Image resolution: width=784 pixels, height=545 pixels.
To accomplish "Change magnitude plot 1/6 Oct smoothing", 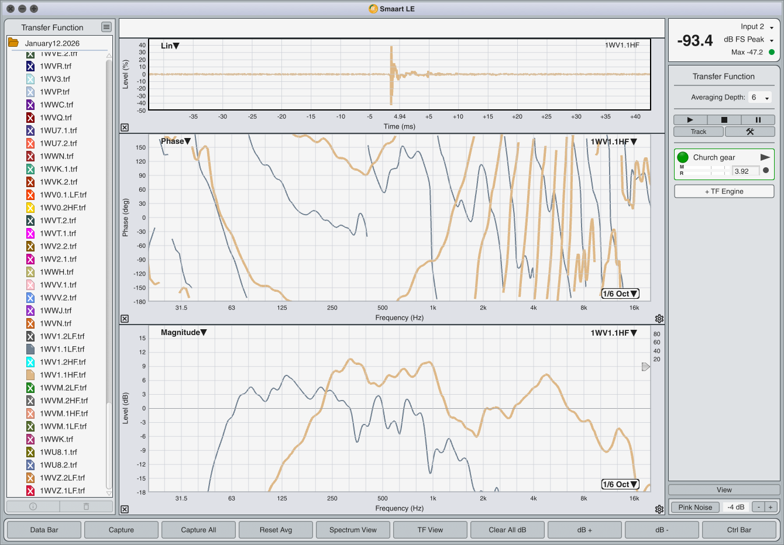I will 620,484.
